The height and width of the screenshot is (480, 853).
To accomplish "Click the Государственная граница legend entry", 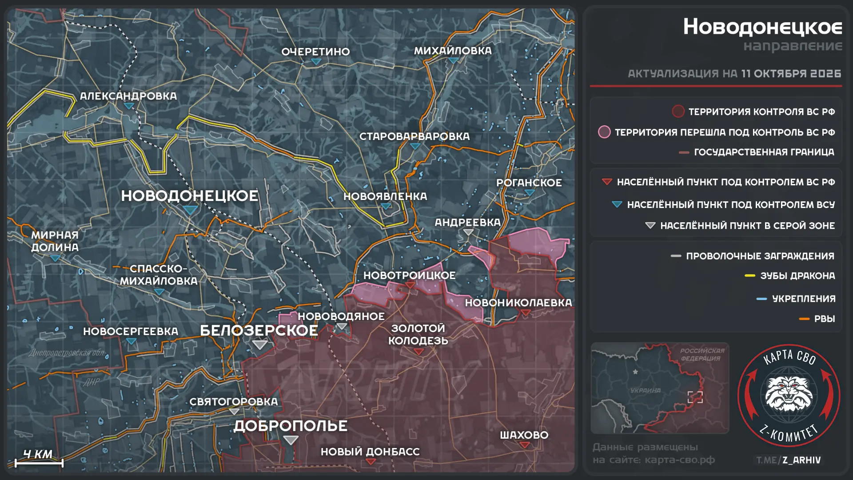I will pyautogui.click(x=757, y=152).
